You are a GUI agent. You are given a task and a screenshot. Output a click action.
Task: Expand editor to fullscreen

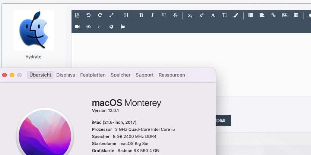tap(111, 15)
